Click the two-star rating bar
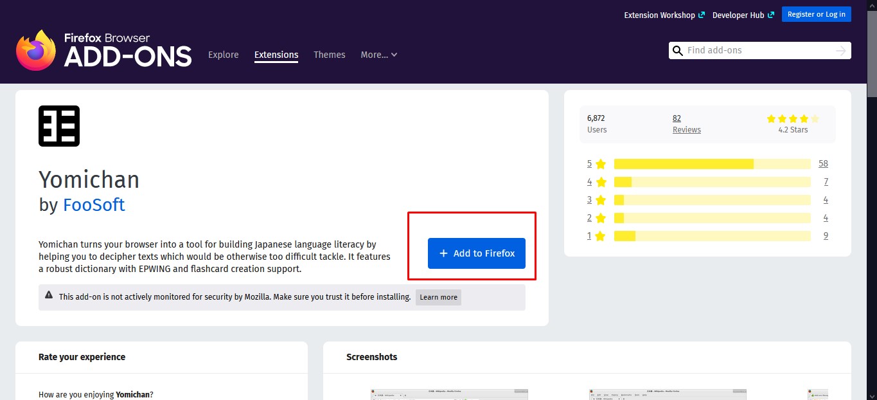This screenshot has width=877, height=400. 713,218
